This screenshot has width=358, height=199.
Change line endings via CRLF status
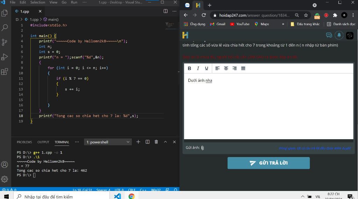coord(132,190)
